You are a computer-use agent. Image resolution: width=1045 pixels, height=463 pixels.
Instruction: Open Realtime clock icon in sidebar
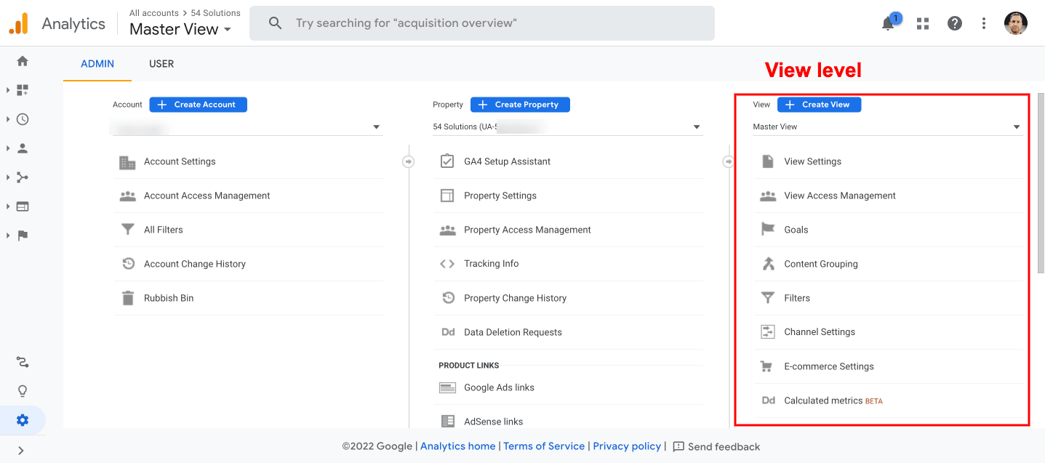click(23, 119)
